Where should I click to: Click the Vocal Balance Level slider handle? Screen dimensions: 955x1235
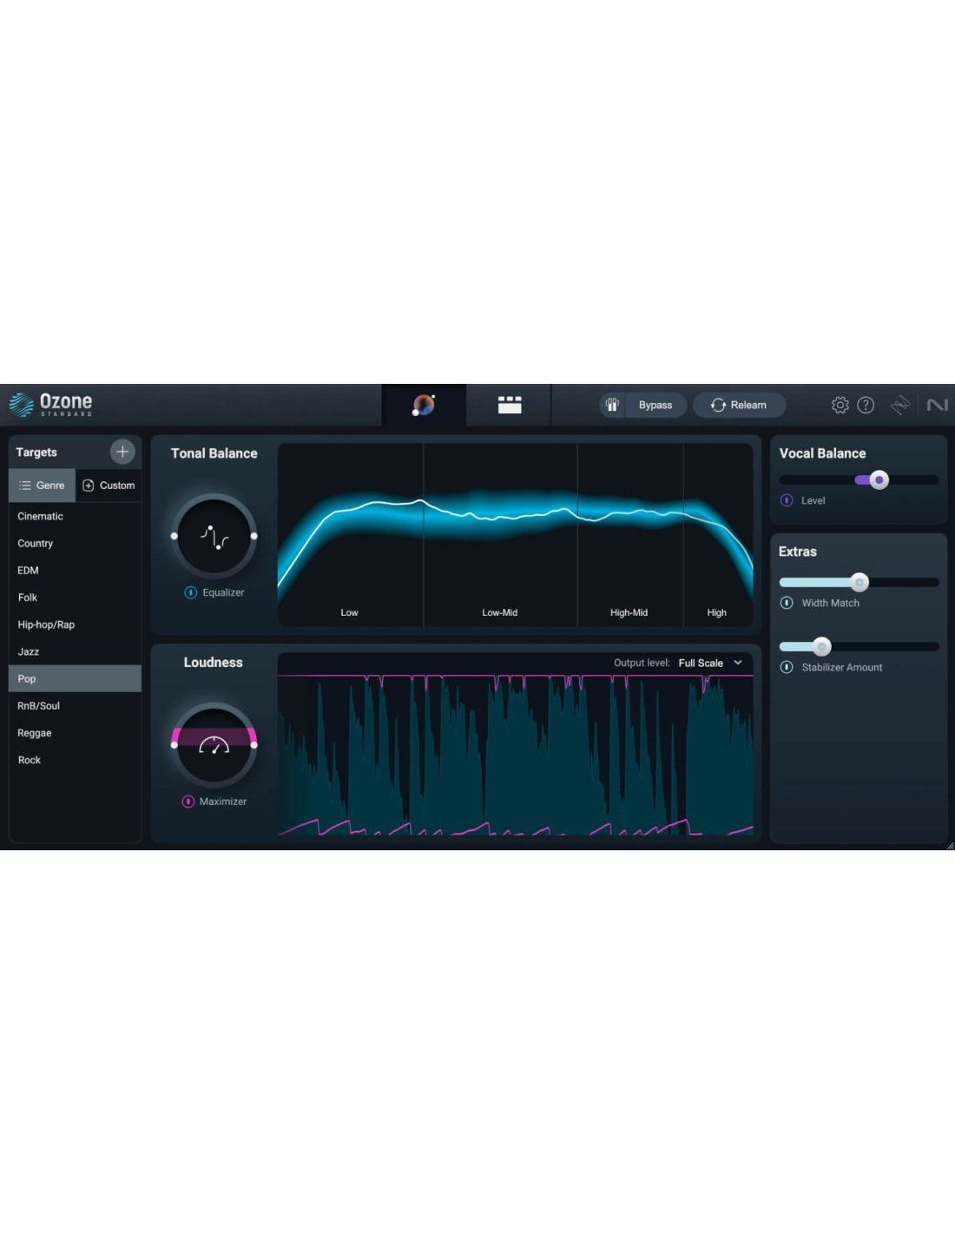point(879,479)
